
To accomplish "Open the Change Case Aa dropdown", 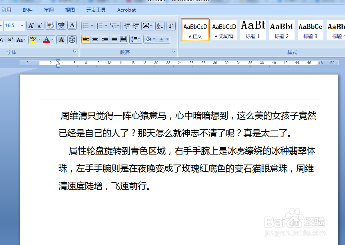I will pos(21,40).
